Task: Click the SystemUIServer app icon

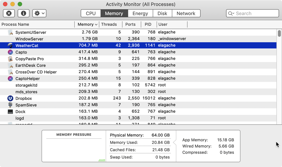Action: coord(10,32)
